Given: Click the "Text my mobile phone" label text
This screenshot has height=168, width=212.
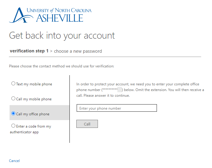Looking at the screenshot, I should (34, 84).
